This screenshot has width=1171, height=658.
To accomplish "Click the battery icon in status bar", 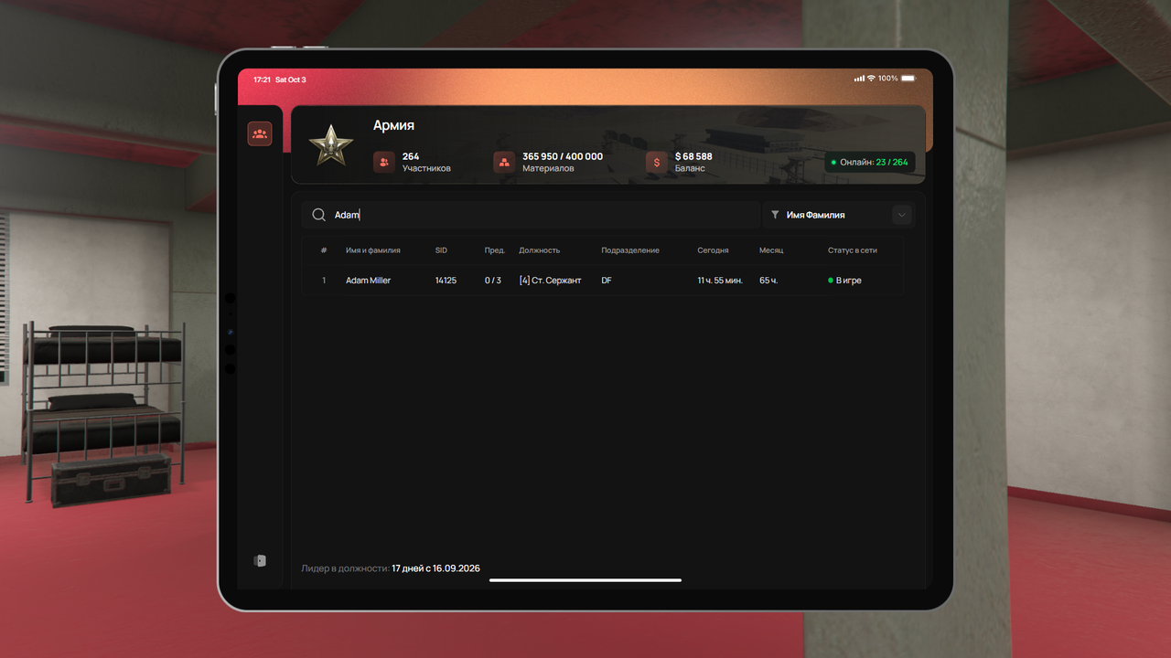I will pos(908,79).
